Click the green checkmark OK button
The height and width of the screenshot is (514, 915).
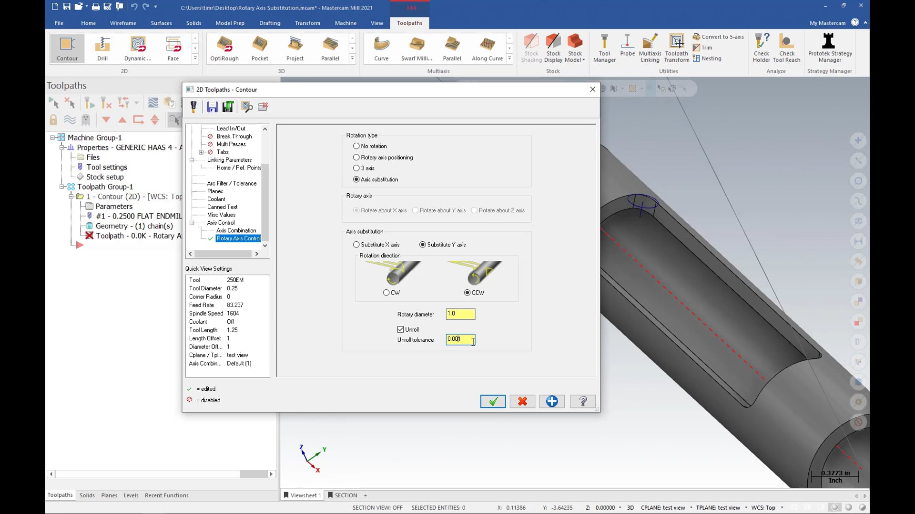[x=493, y=401]
